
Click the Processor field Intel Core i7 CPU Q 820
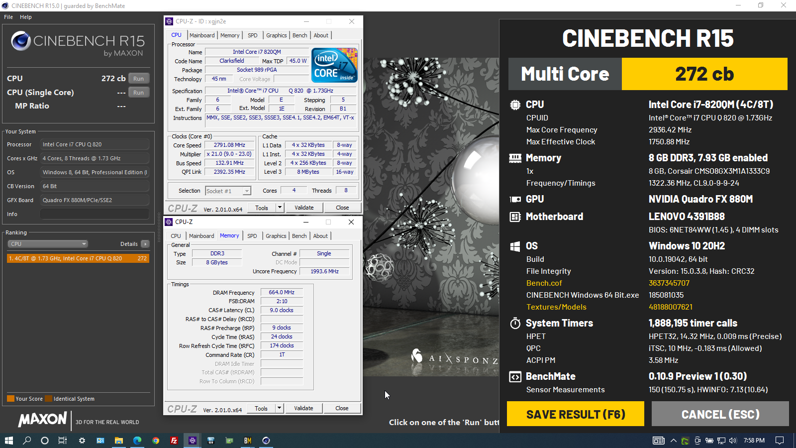[x=95, y=144]
